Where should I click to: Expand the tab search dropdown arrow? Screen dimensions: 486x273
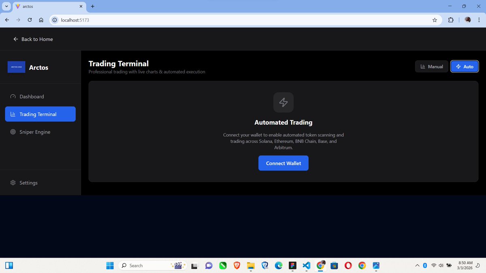[x=6, y=6]
